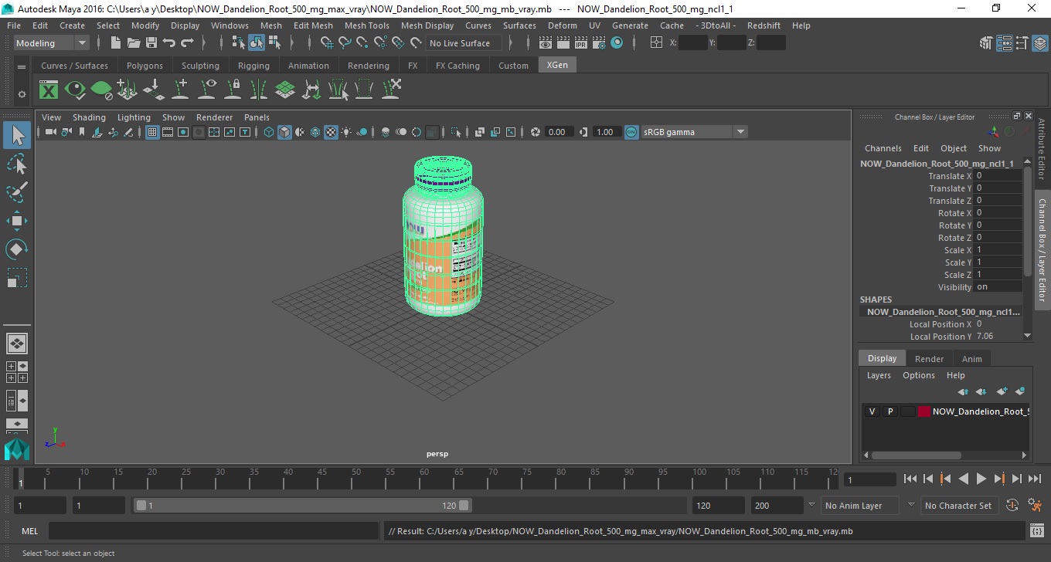Switch to the single perspective view layout
Viewport: 1051px width, 562px height.
pyautogui.click(x=17, y=344)
